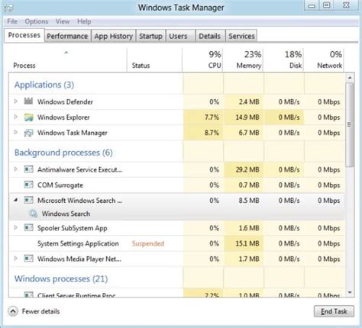Screen dimensions: 362x328
Task: Switch to the App History tab
Action: [x=114, y=36]
